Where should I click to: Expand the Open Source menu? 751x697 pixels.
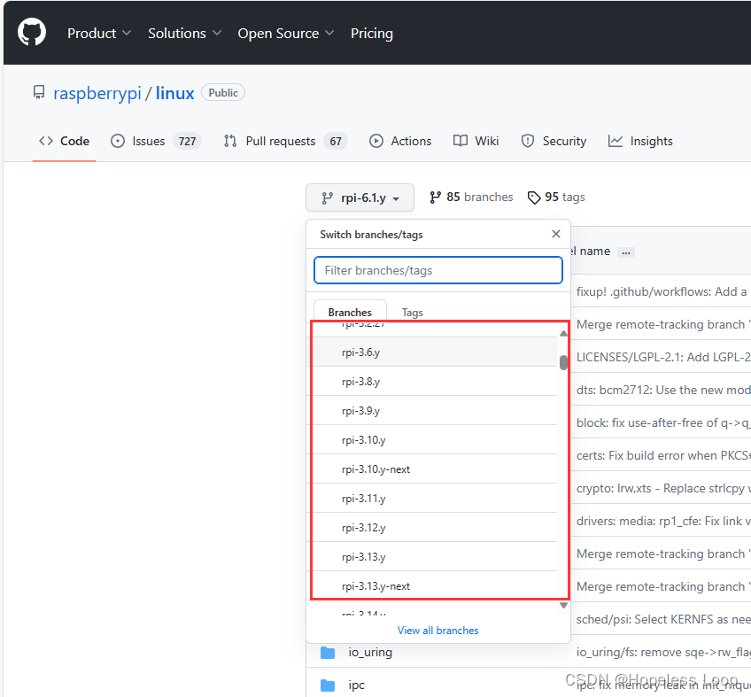pyautogui.click(x=285, y=33)
